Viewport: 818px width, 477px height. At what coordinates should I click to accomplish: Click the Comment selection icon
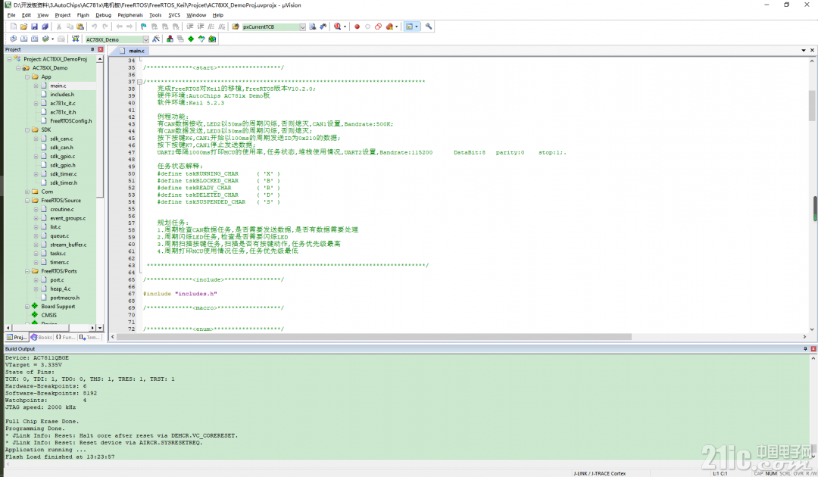click(x=211, y=26)
